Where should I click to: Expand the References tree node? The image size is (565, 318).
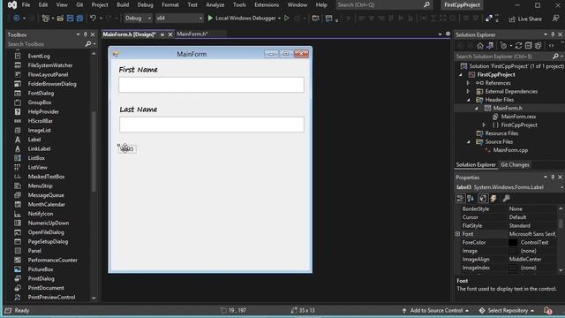pos(468,83)
